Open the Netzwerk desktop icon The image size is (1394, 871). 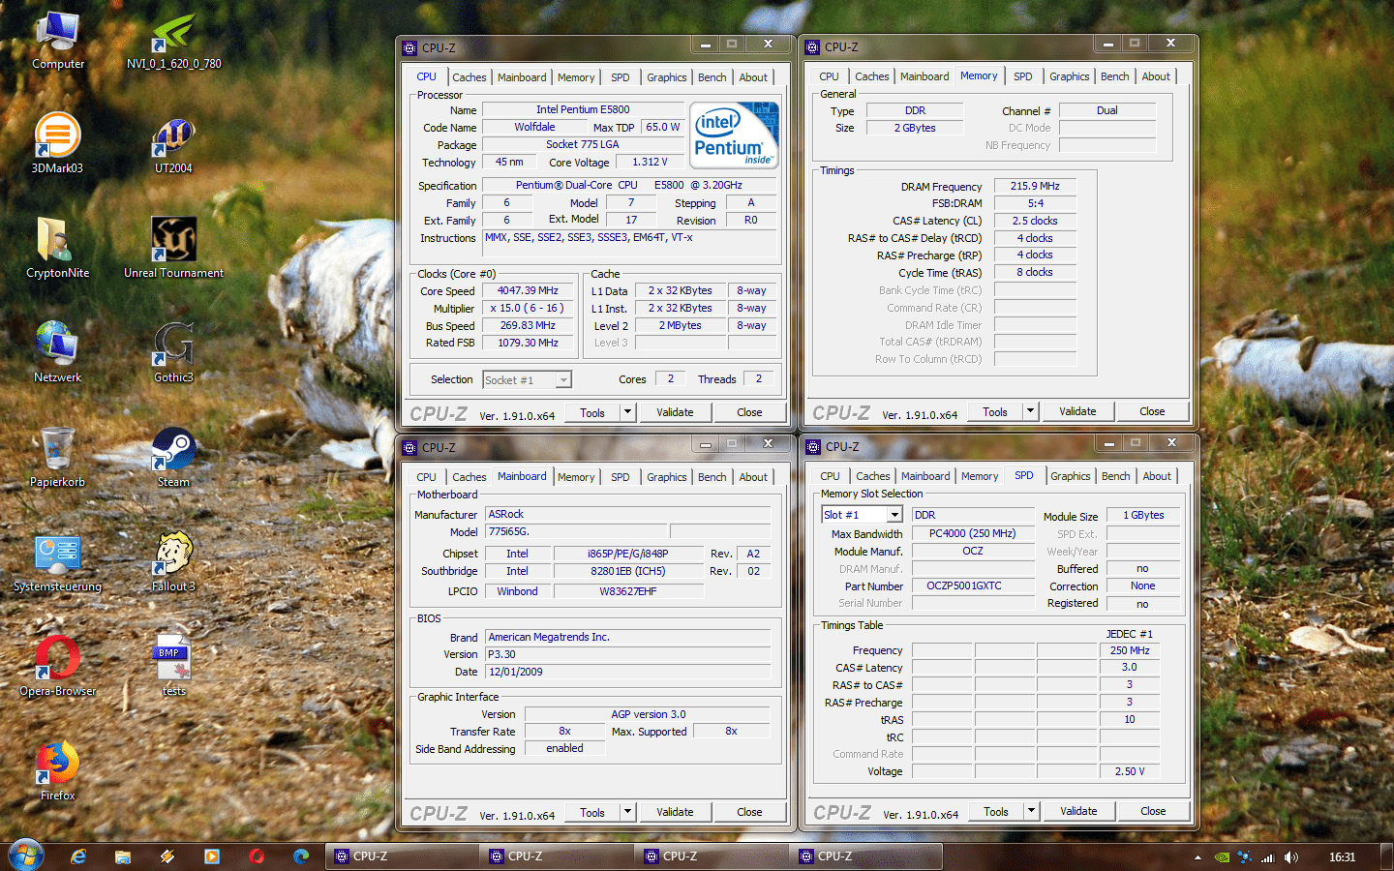[x=57, y=352]
